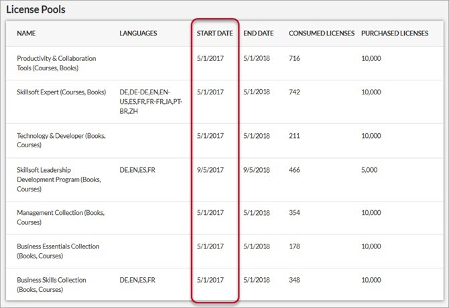Open Productivity & Collaboration Tools license pool
The image size is (449, 308).
click(x=56, y=64)
